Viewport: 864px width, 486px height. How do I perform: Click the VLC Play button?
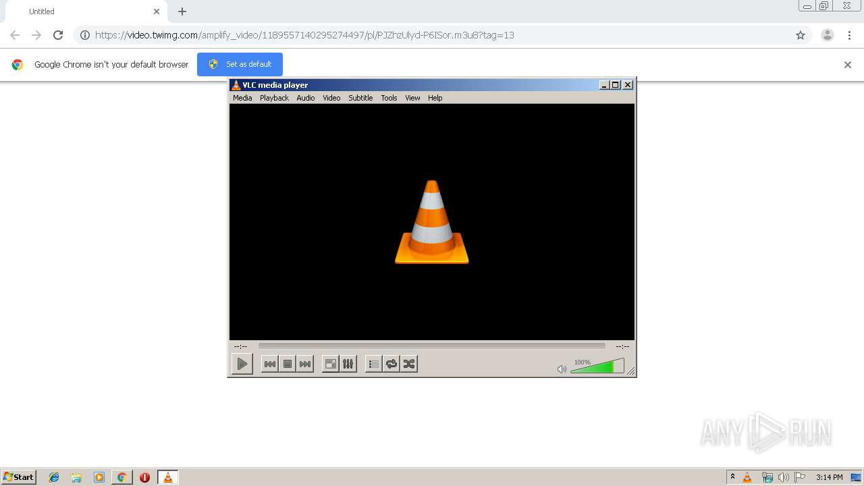point(242,364)
